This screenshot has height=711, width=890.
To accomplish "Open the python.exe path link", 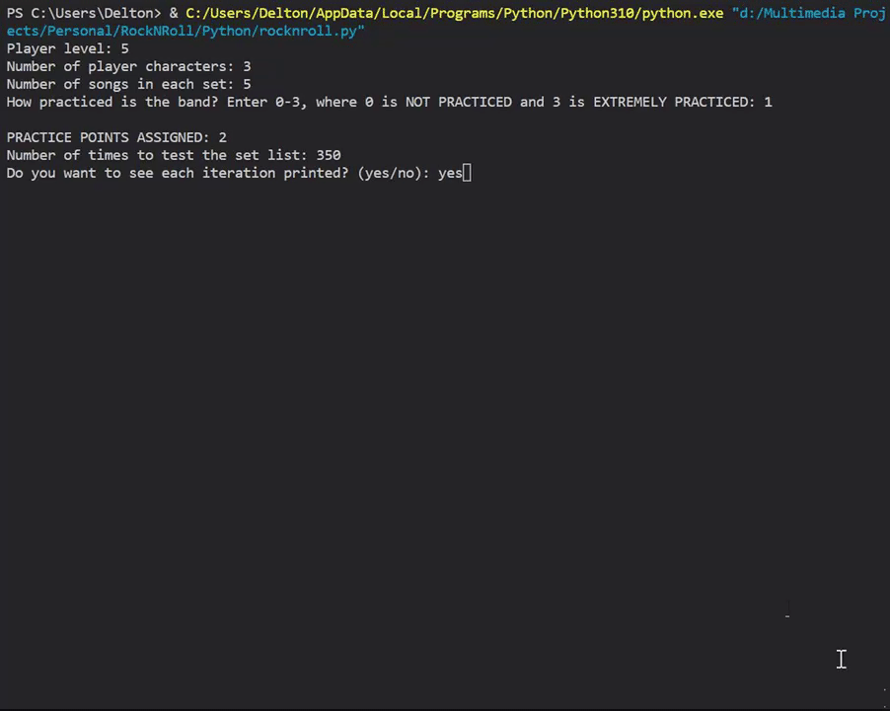I will (x=454, y=14).
